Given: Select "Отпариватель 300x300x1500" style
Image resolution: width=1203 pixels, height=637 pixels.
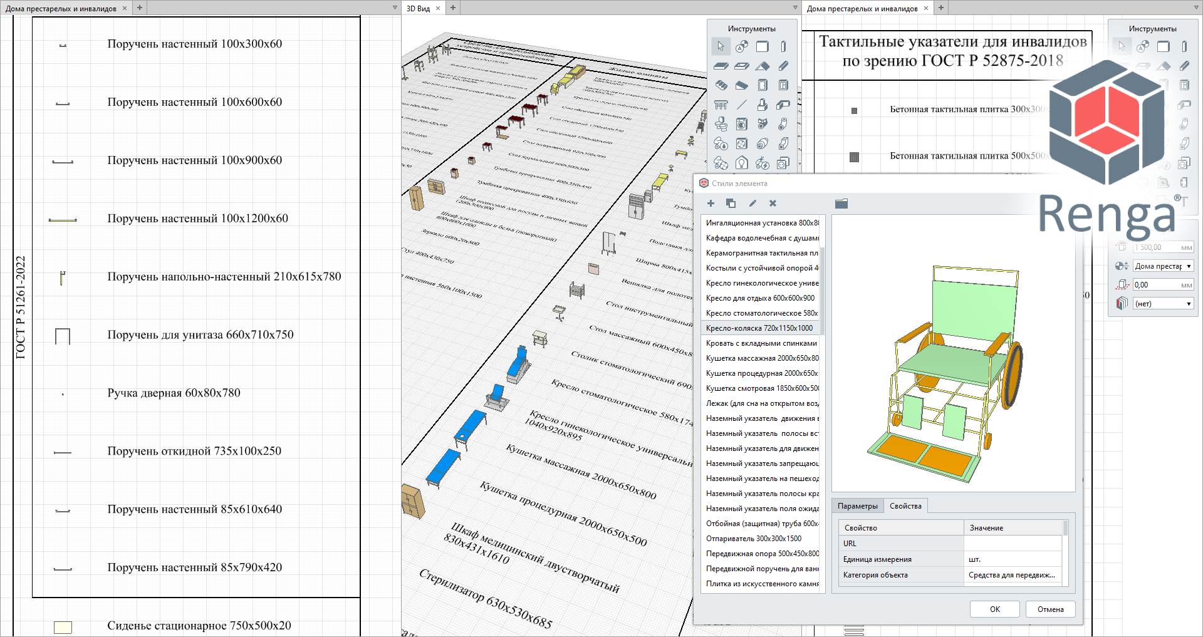Looking at the screenshot, I should [759, 539].
